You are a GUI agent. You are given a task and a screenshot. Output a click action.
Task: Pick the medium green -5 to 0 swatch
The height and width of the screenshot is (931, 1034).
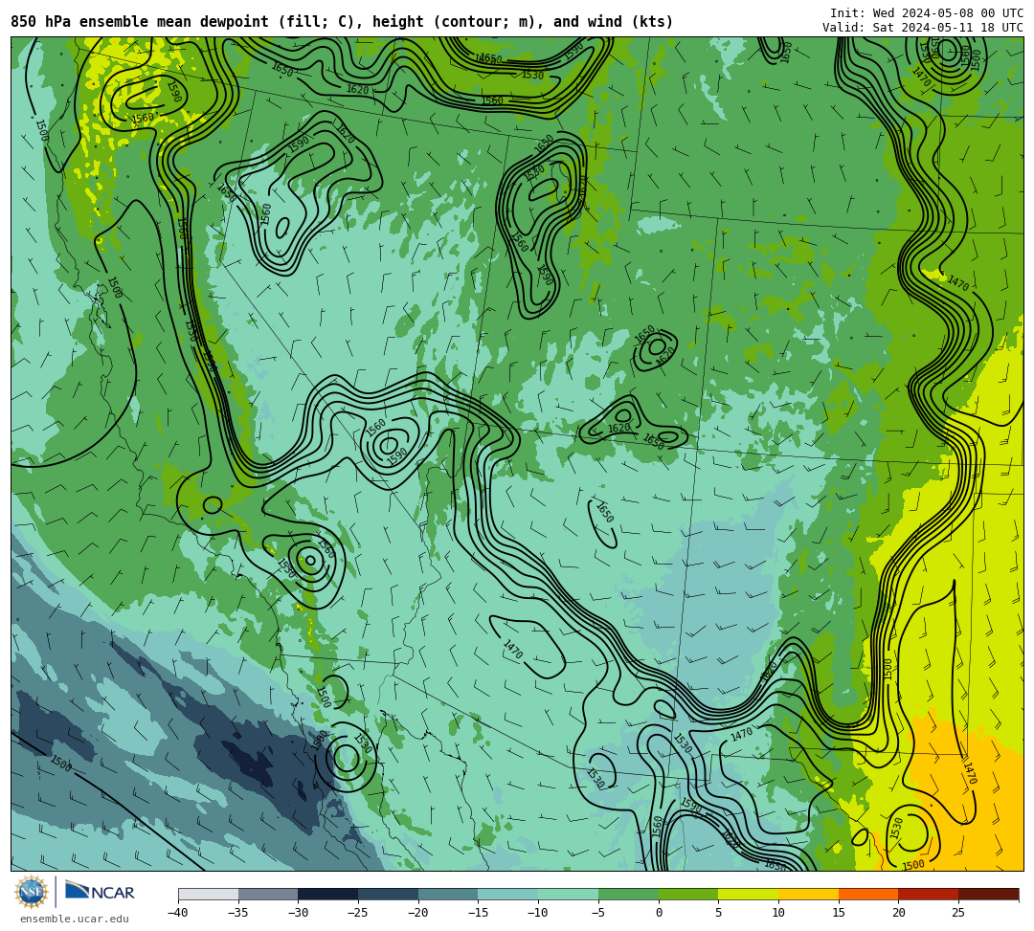(x=628, y=894)
